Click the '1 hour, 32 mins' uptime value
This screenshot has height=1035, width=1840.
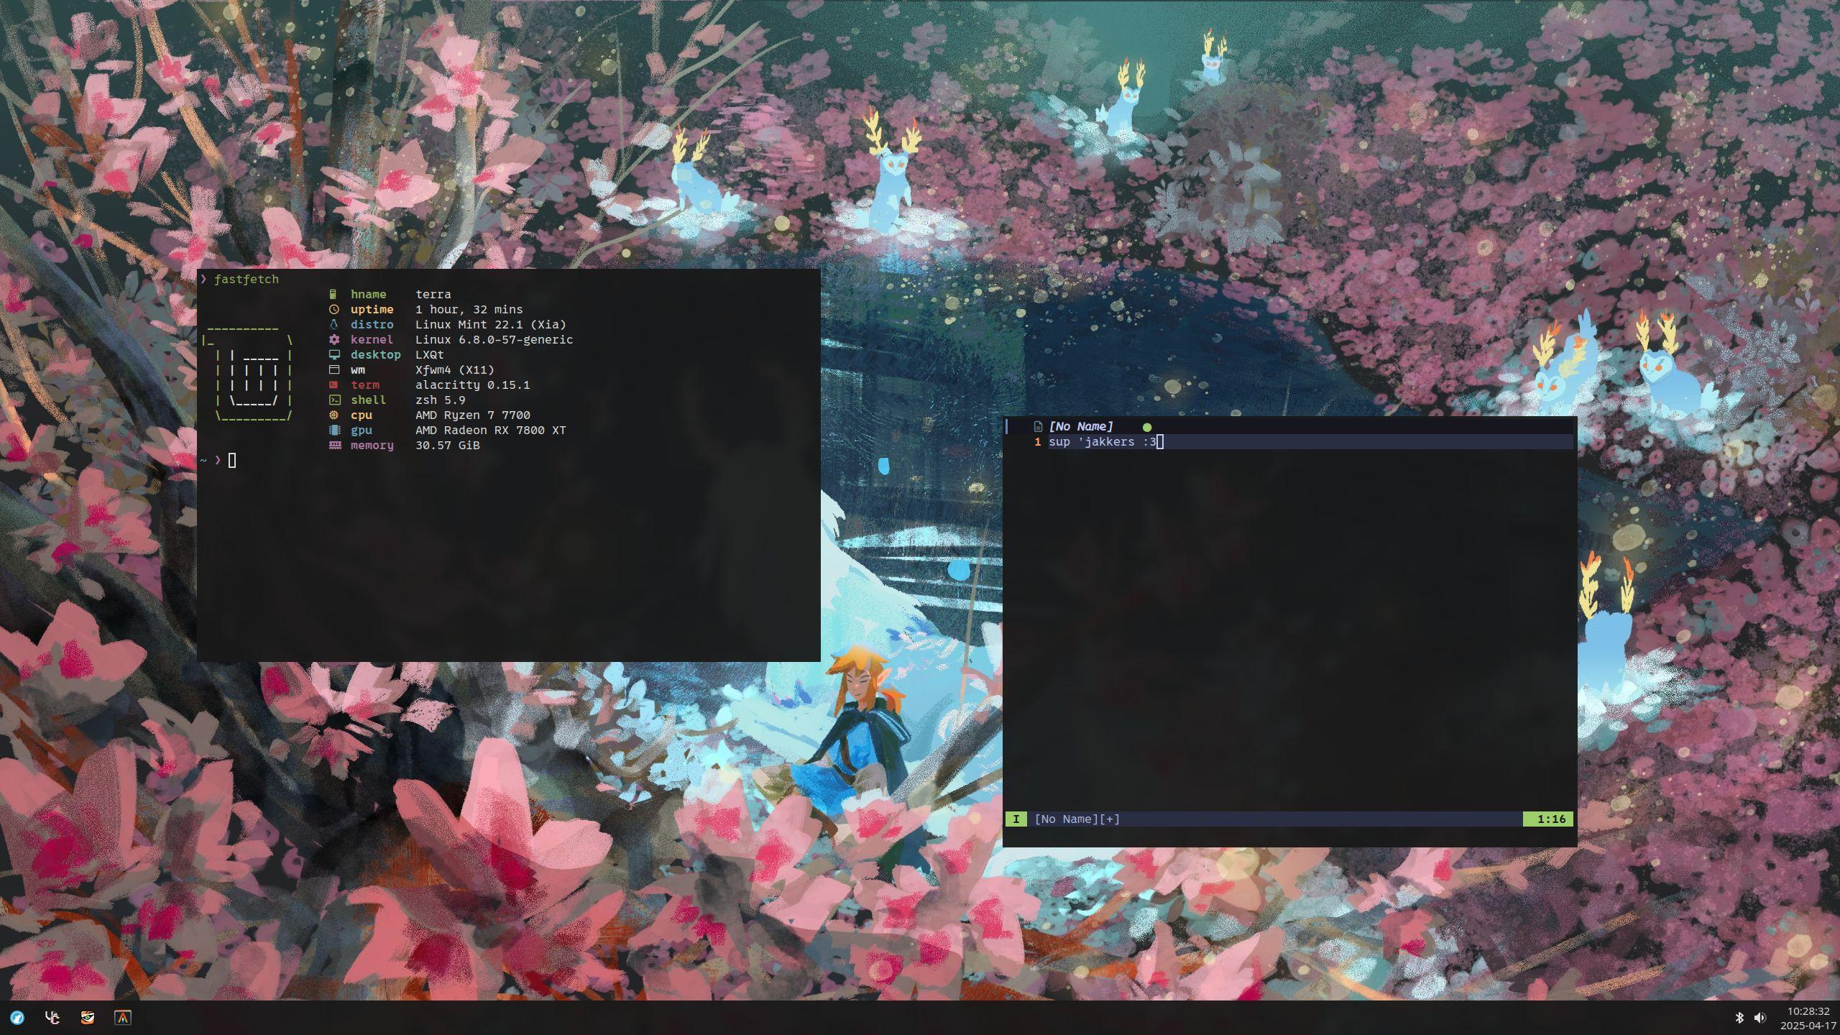469,309
